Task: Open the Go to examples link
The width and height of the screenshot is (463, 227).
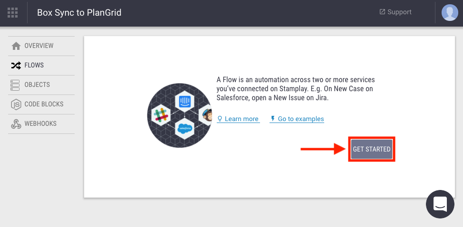Action: coord(297,119)
